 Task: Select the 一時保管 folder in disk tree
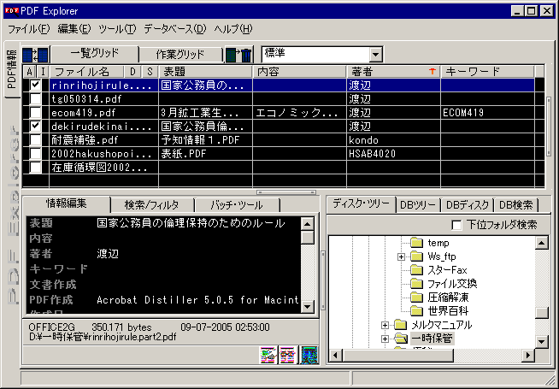(431, 339)
